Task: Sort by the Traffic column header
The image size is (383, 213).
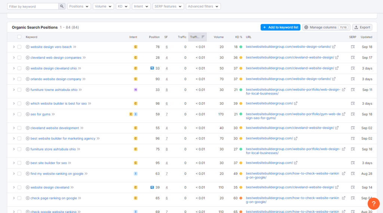Action: coord(182,37)
